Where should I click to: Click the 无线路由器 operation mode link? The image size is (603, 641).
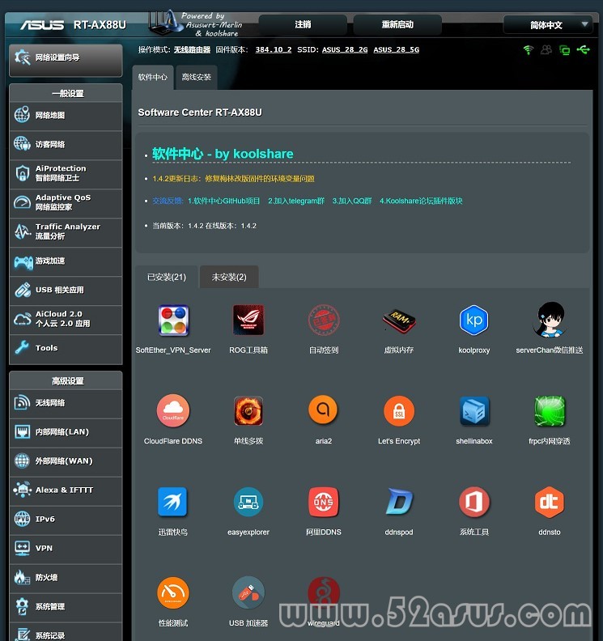[192, 50]
